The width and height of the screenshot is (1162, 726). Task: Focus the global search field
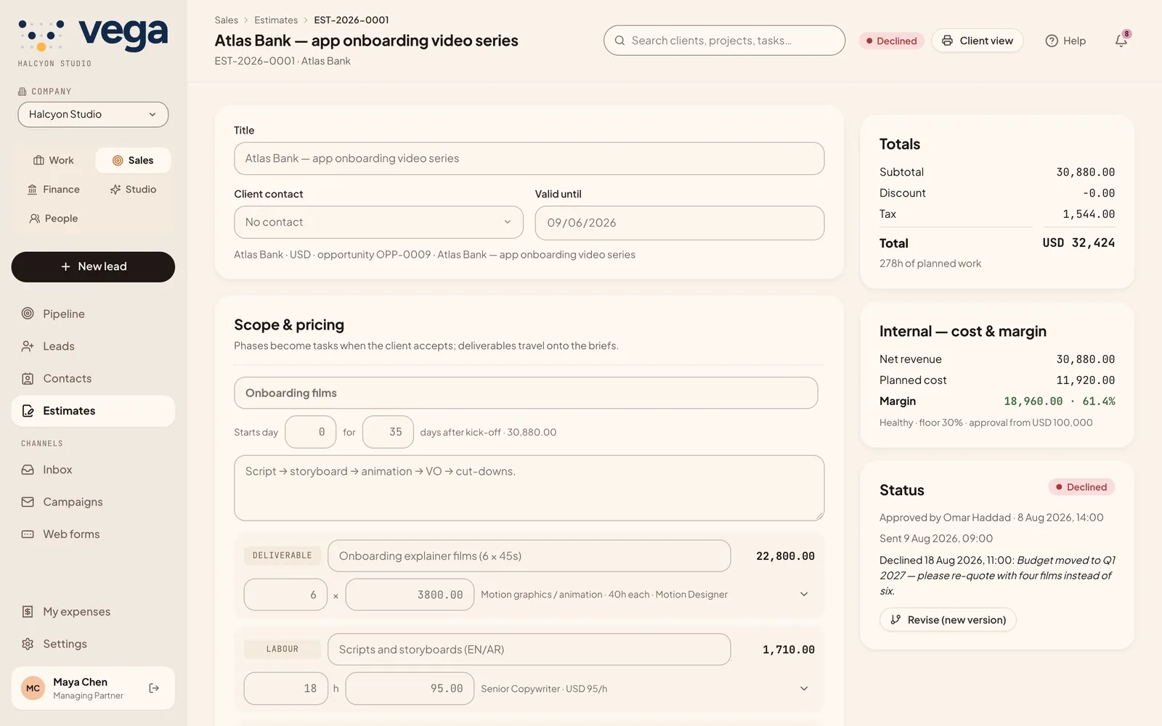point(724,41)
